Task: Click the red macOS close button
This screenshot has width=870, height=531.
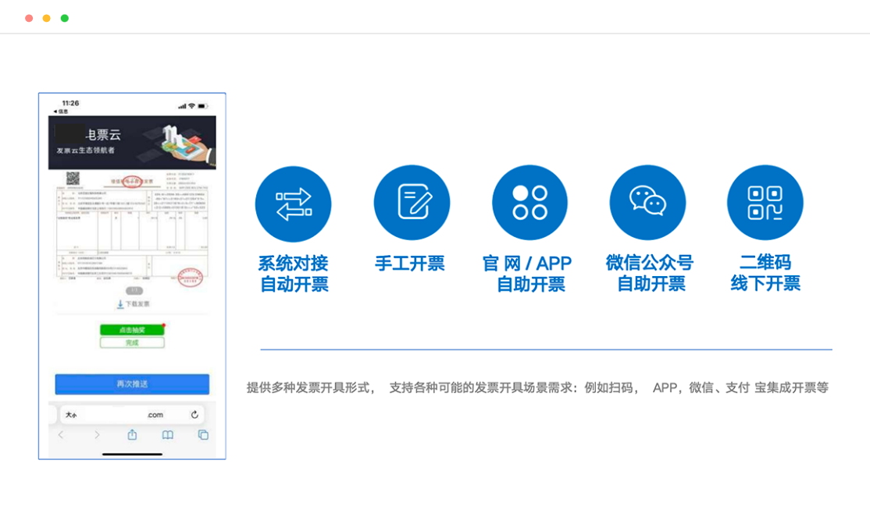Action: click(x=29, y=18)
